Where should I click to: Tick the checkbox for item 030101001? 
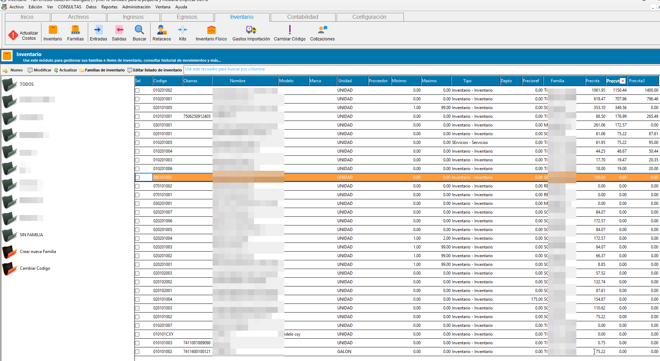(137, 125)
